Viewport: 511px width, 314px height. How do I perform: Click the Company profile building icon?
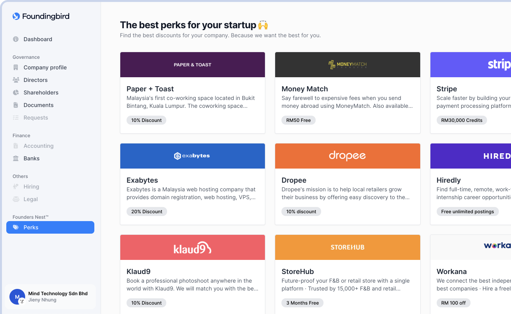pyautogui.click(x=16, y=67)
